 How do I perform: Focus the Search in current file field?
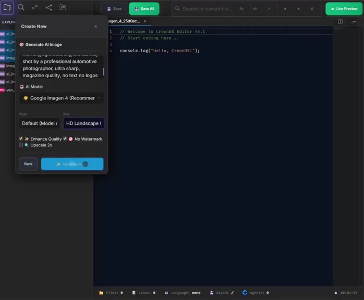(207, 9)
